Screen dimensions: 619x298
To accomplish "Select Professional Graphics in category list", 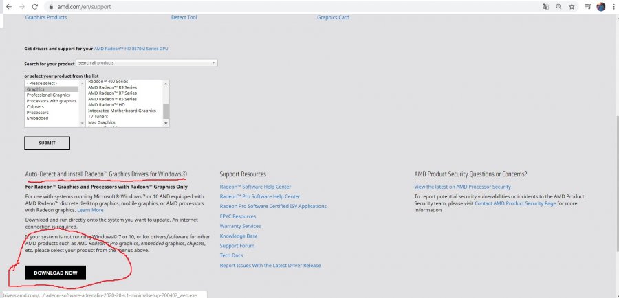I will pos(52,95).
